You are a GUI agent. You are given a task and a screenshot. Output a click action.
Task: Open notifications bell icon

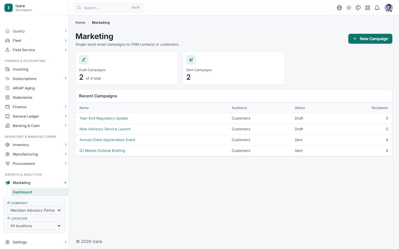(377, 8)
